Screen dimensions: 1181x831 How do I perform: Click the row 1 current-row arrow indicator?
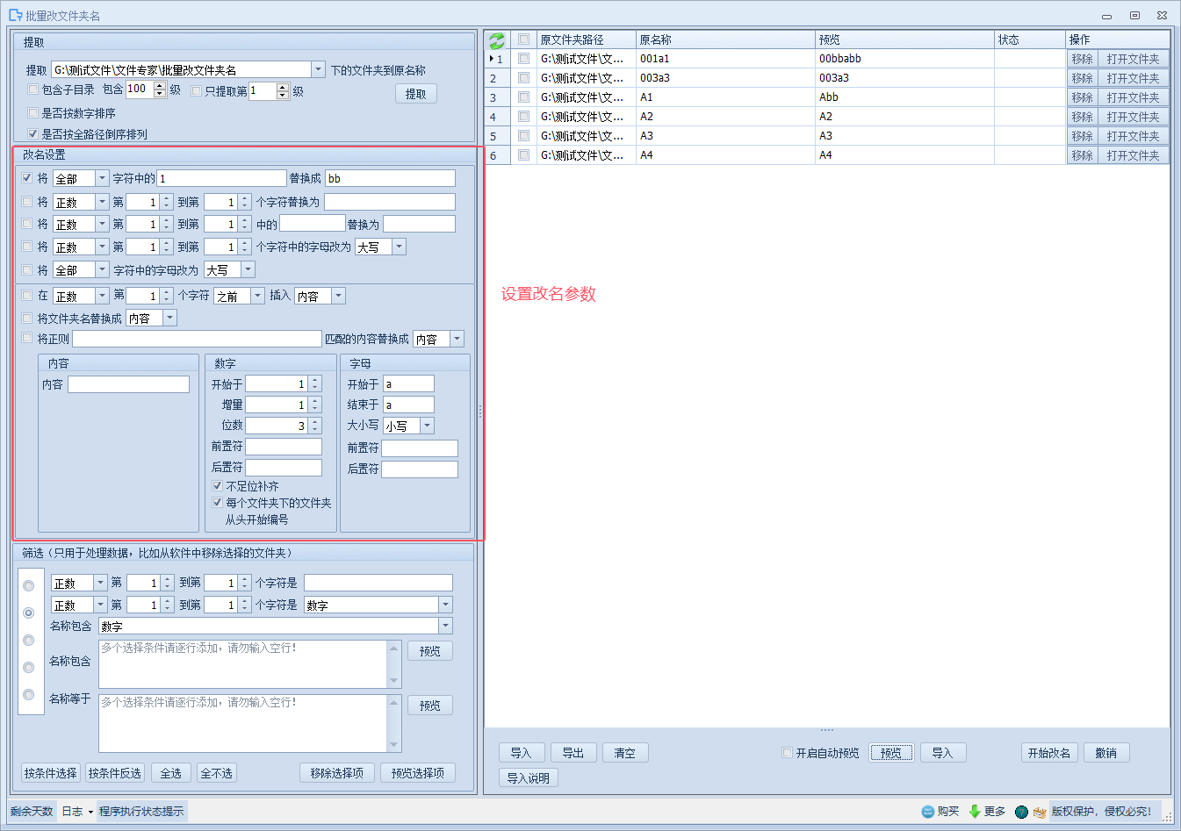[491, 59]
